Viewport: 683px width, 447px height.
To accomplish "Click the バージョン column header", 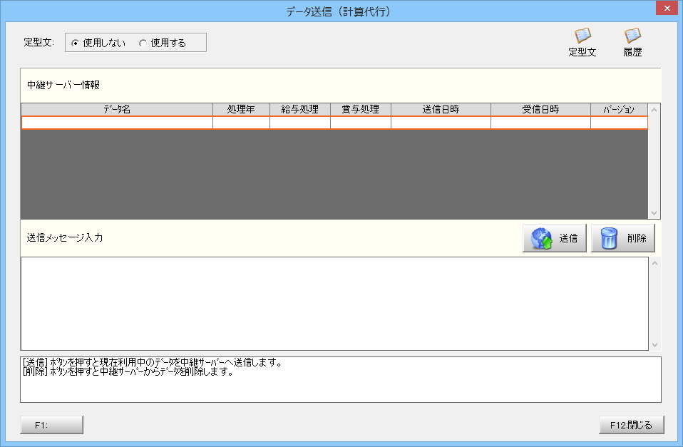I will click(619, 109).
